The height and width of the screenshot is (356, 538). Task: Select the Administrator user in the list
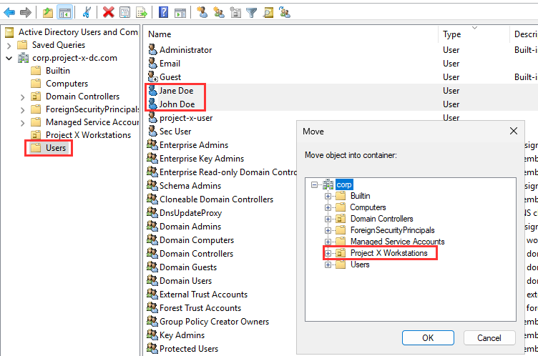tap(185, 50)
